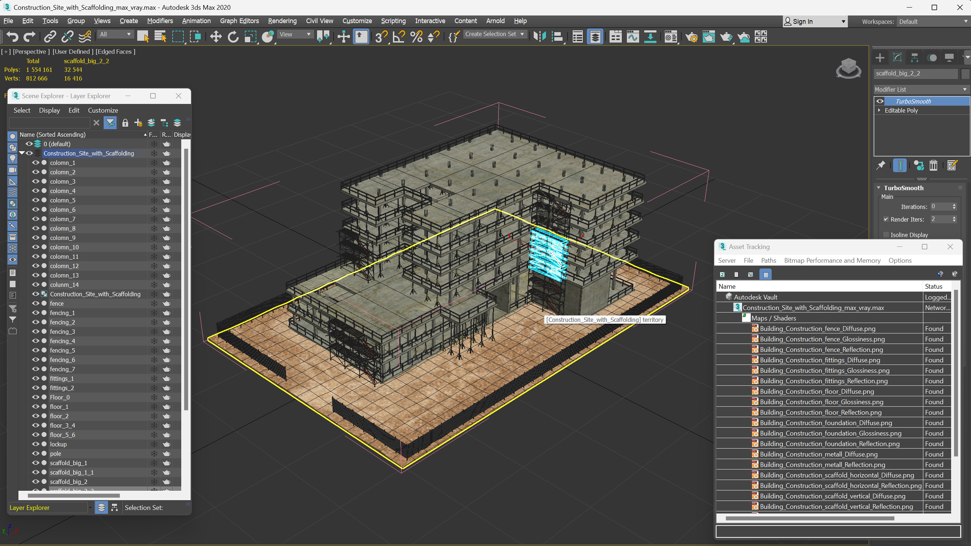Click the [Perspective] viewport label
The height and width of the screenshot is (546, 971).
(x=31, y=52)
